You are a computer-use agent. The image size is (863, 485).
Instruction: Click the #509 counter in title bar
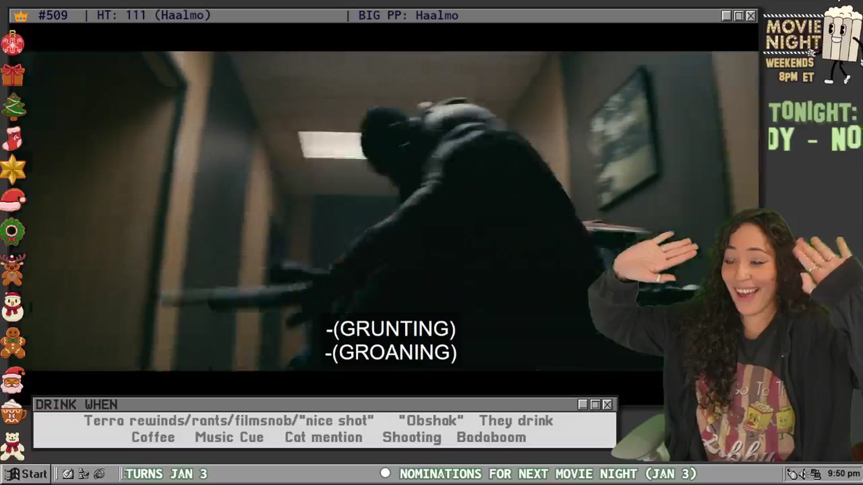(x=53, y=16)
